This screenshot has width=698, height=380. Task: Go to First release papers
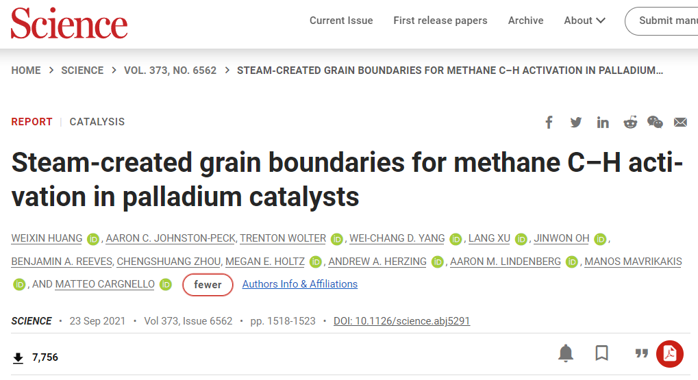[440, 21]
